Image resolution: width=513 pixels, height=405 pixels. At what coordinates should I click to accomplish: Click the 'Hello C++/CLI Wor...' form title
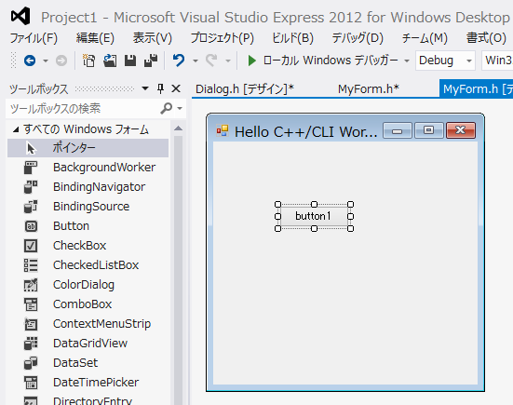(306, 132)
